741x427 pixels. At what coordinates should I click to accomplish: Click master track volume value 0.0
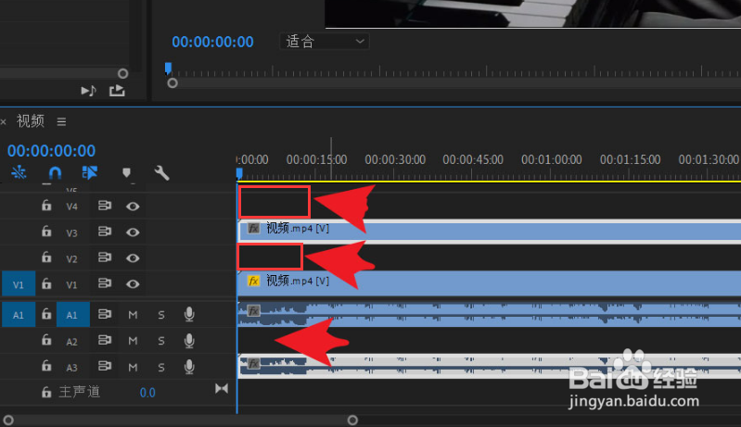click(147, 393)
